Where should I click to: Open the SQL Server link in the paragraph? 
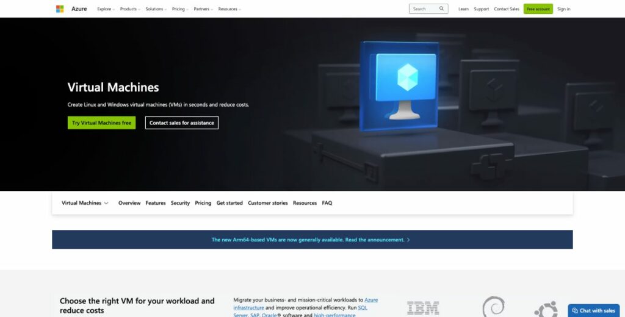(x=363, y=308)
